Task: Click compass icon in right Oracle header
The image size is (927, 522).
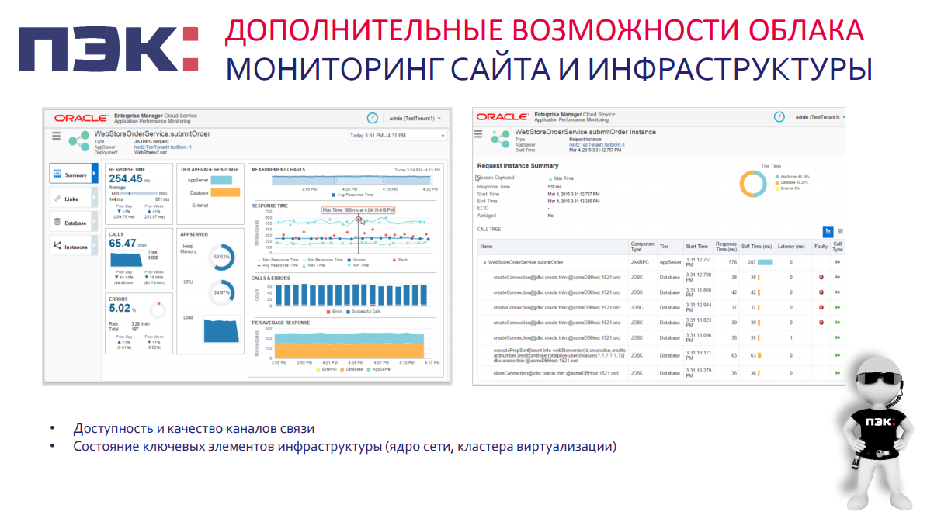Action: [x=779, y=117]
